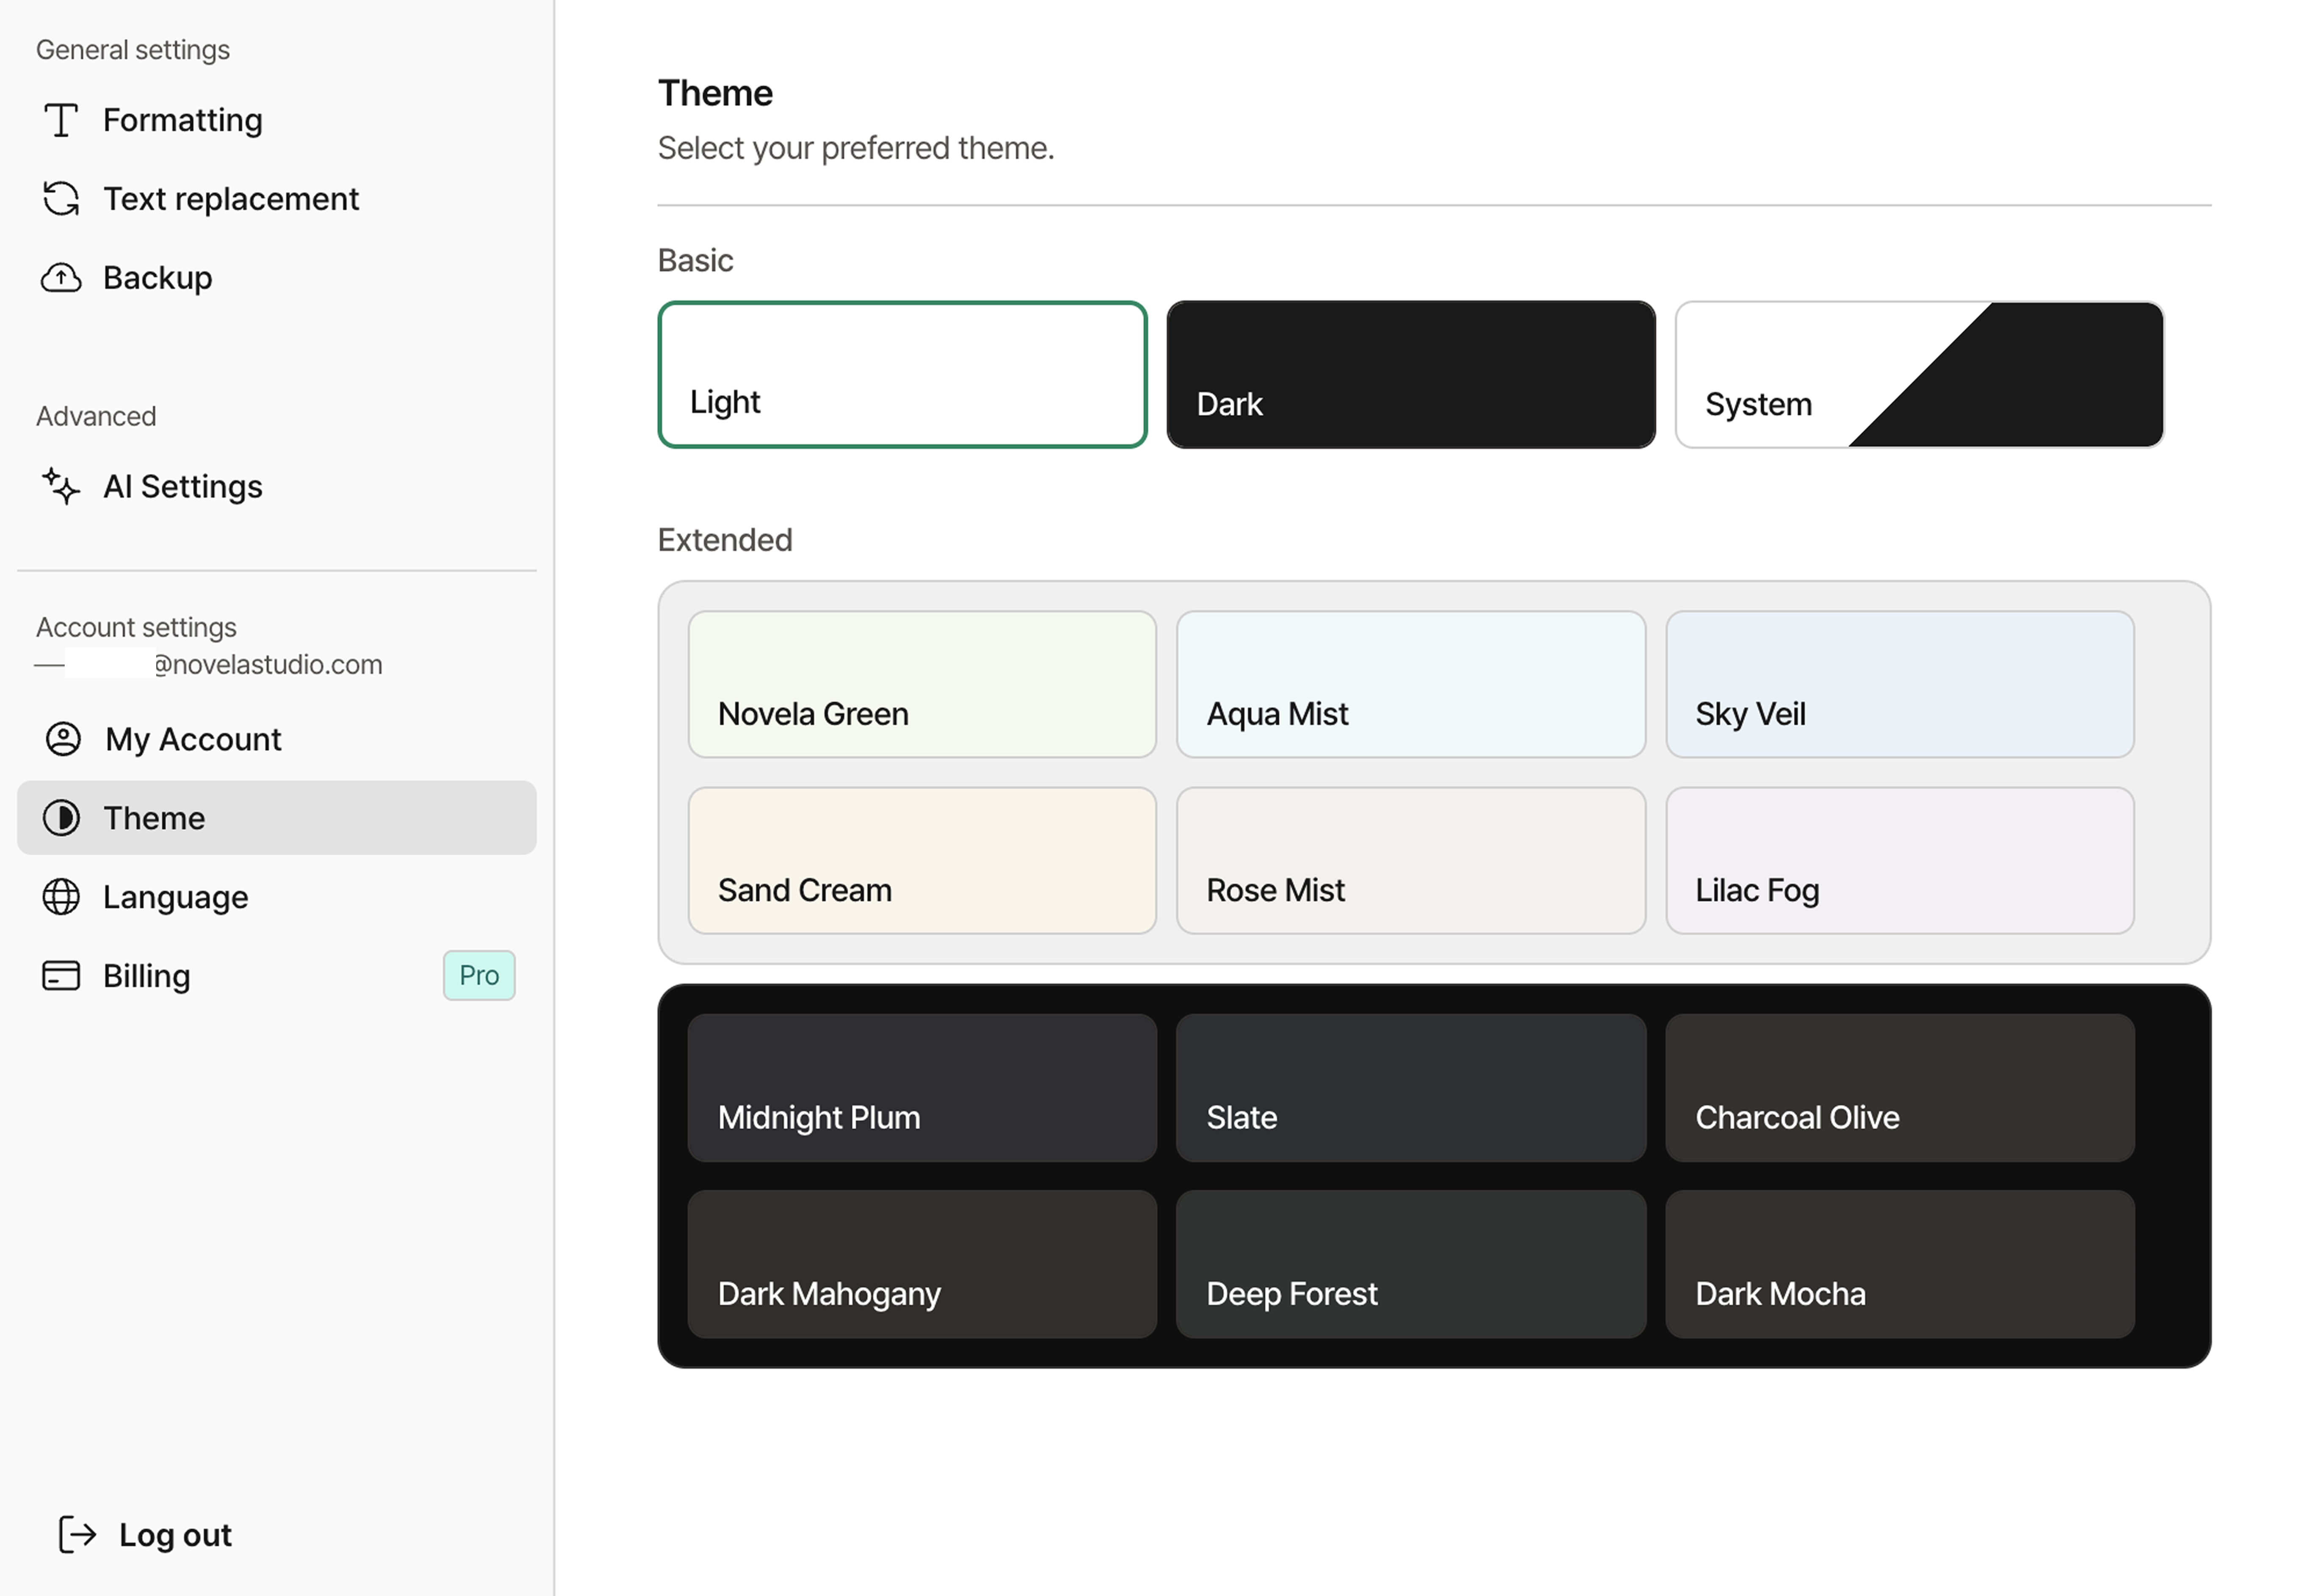Apply the Midnight Plum theme

coord(922,1088)
